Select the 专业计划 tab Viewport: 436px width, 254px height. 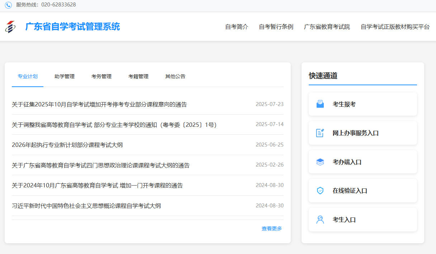[x=28, y=76]
